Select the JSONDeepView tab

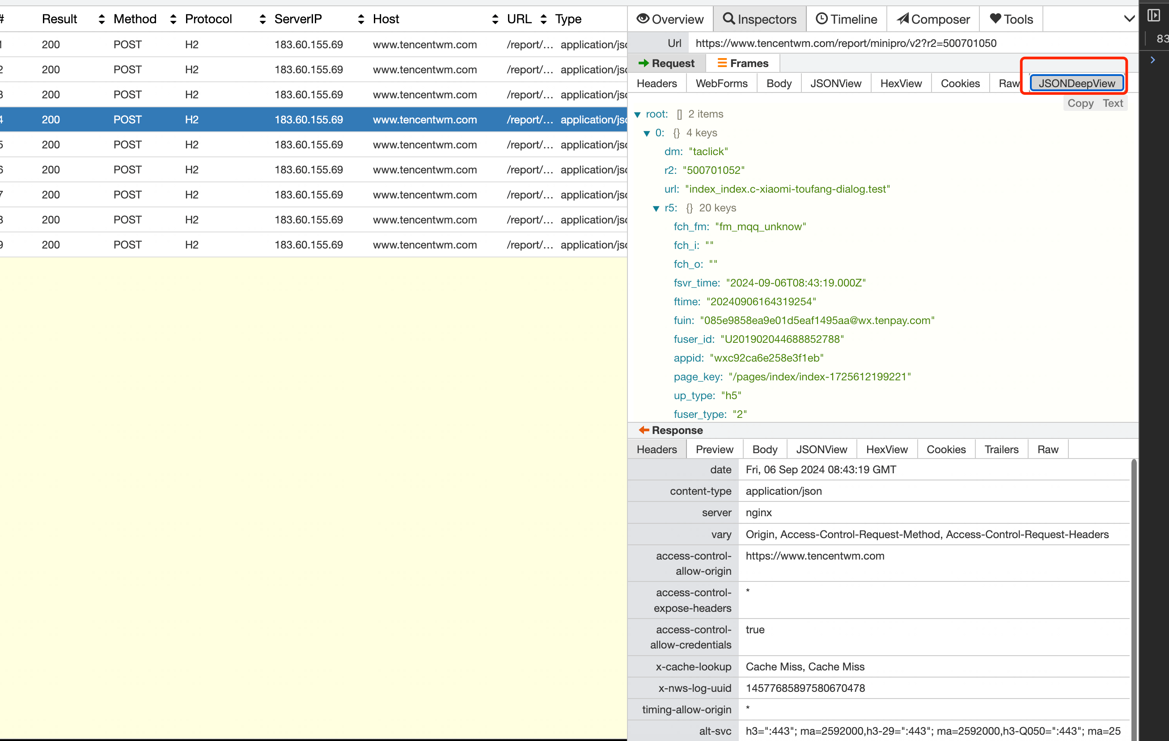click(x=1076, y=83)
